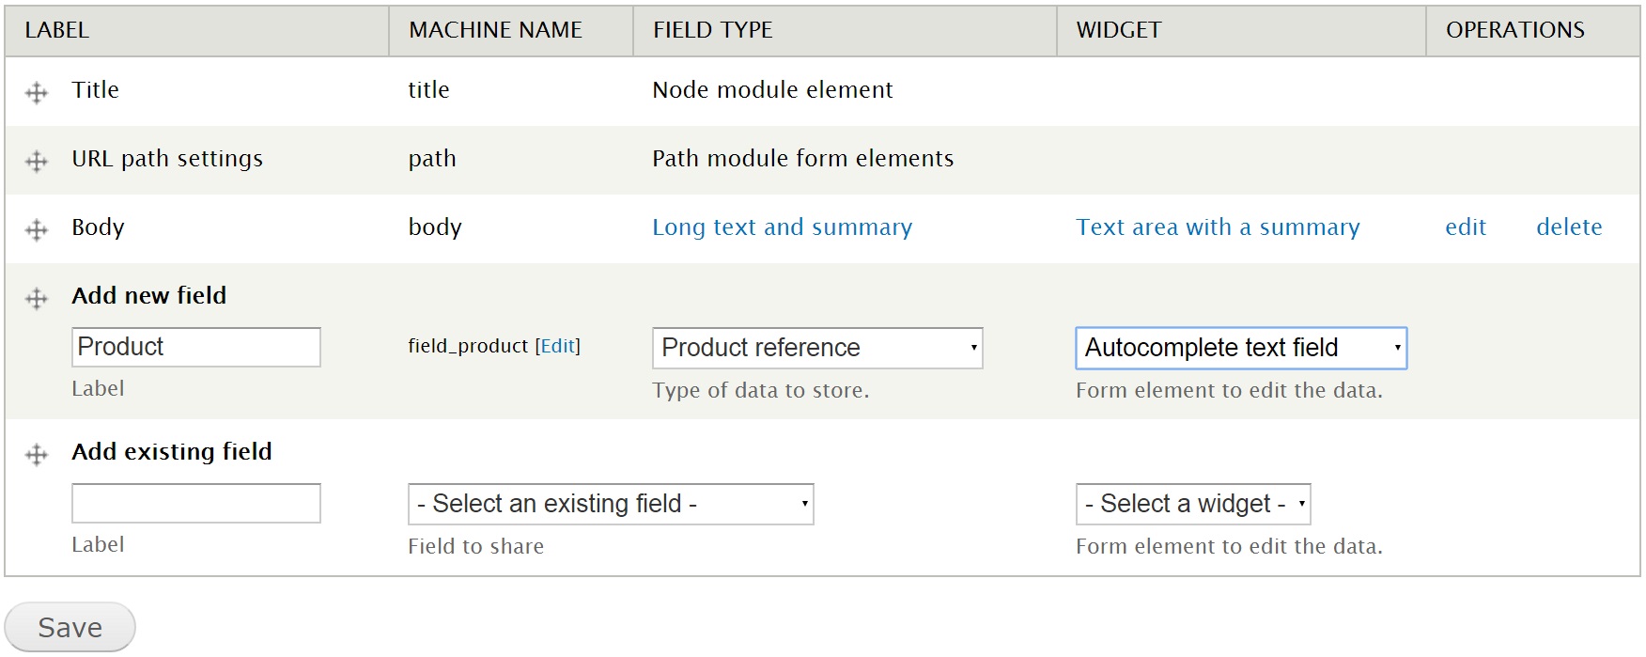Click the Label column header
1646x657 pixels.
click(57, 30)
